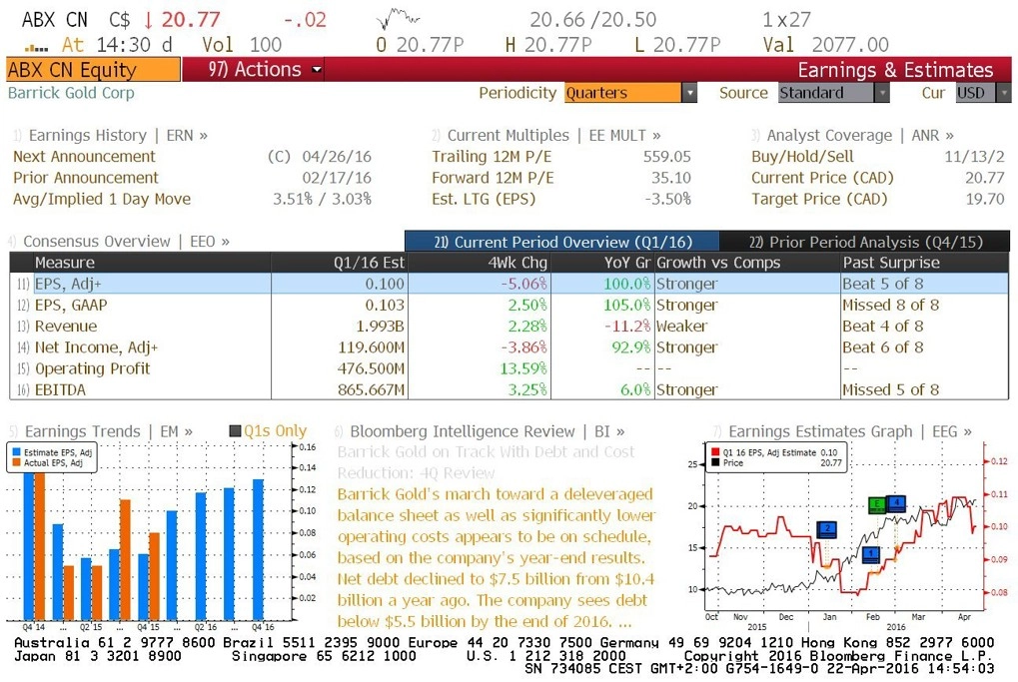Click the ABX CN Equity security field
The image size is (1018, 682).
pyautogui.click(x=93, y=70)
